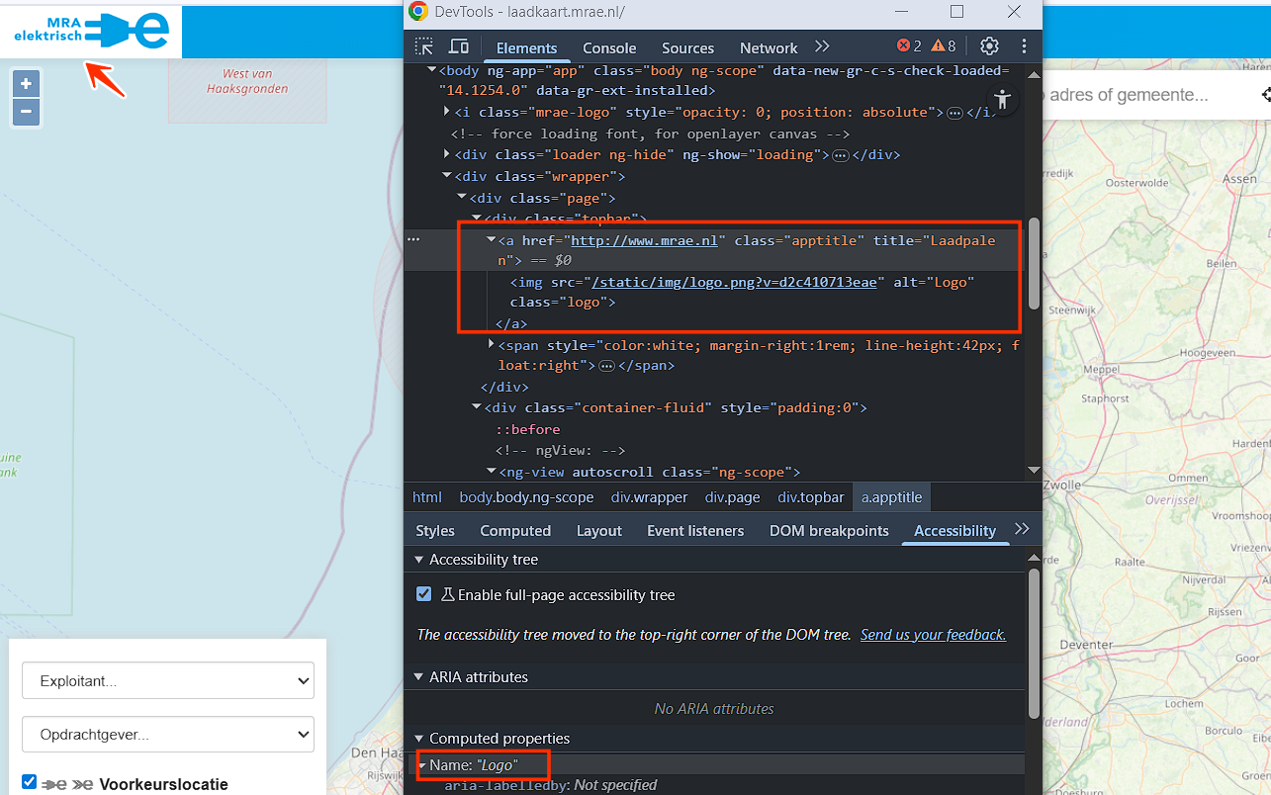1271x795 pixels.
Task: Click the accessibility tree toggle button
Action: point(1003,99)
